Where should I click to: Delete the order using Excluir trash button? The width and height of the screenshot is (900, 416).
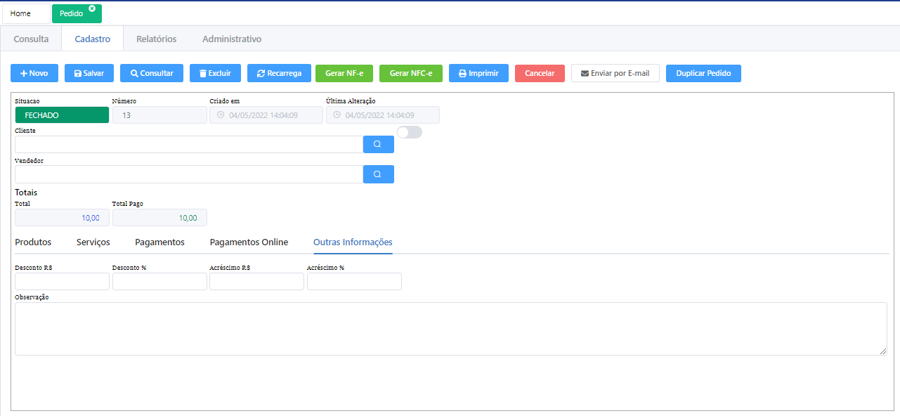215,73
